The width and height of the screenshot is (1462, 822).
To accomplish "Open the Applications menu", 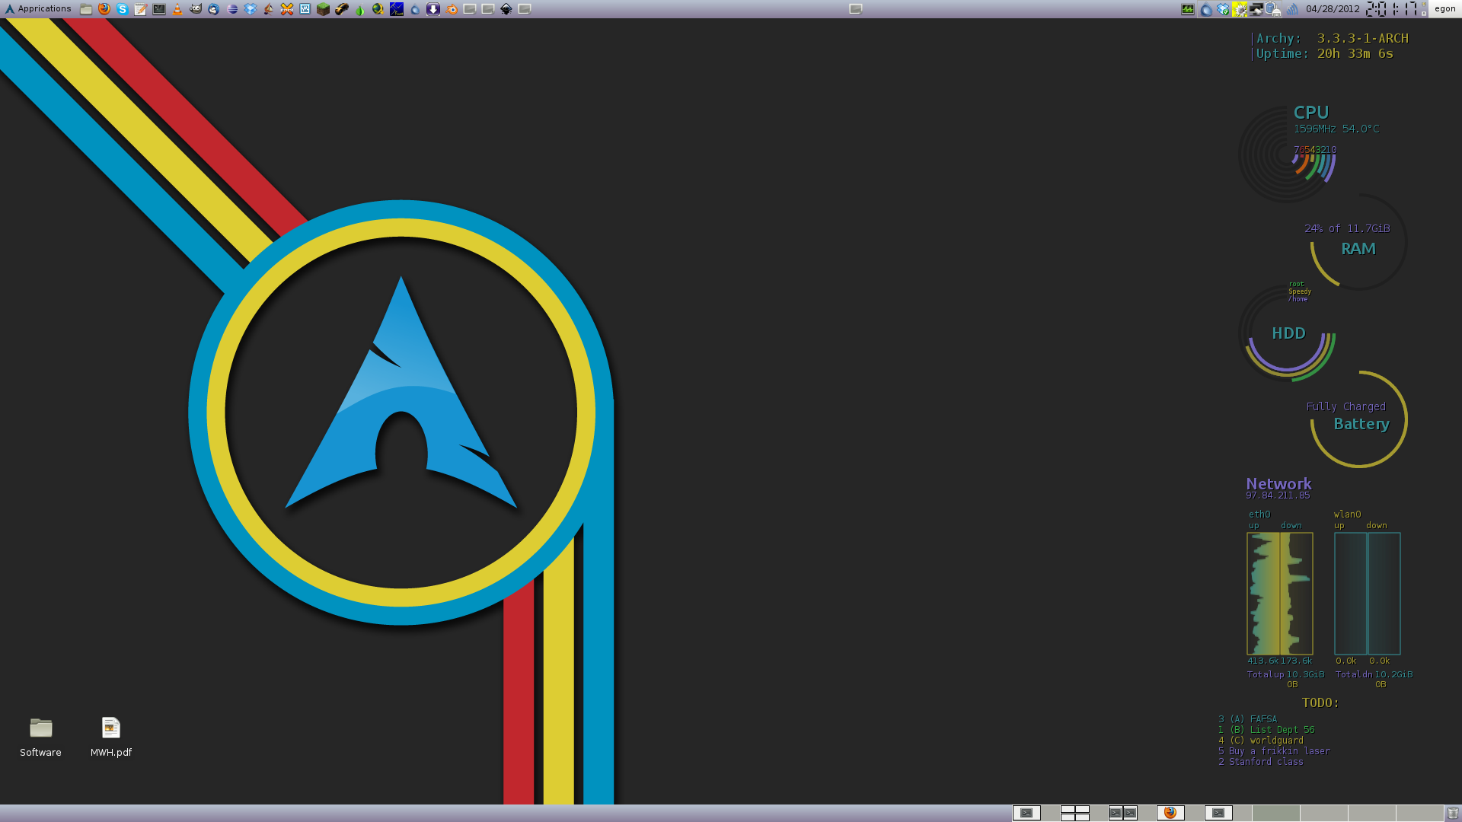I will 38,9.
